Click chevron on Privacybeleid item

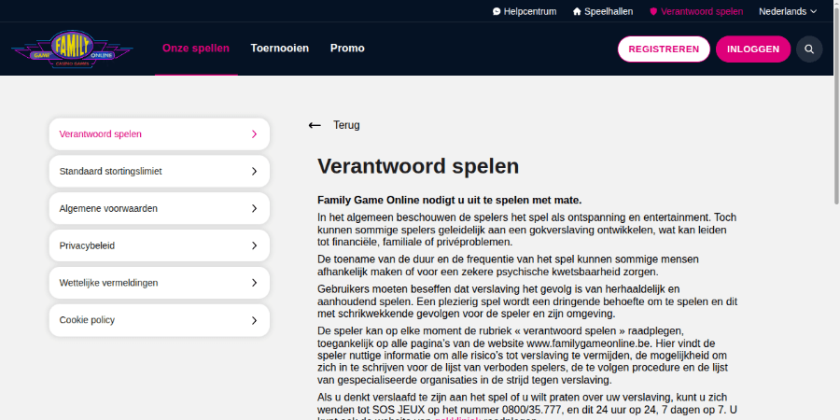(x=255, y=245)
